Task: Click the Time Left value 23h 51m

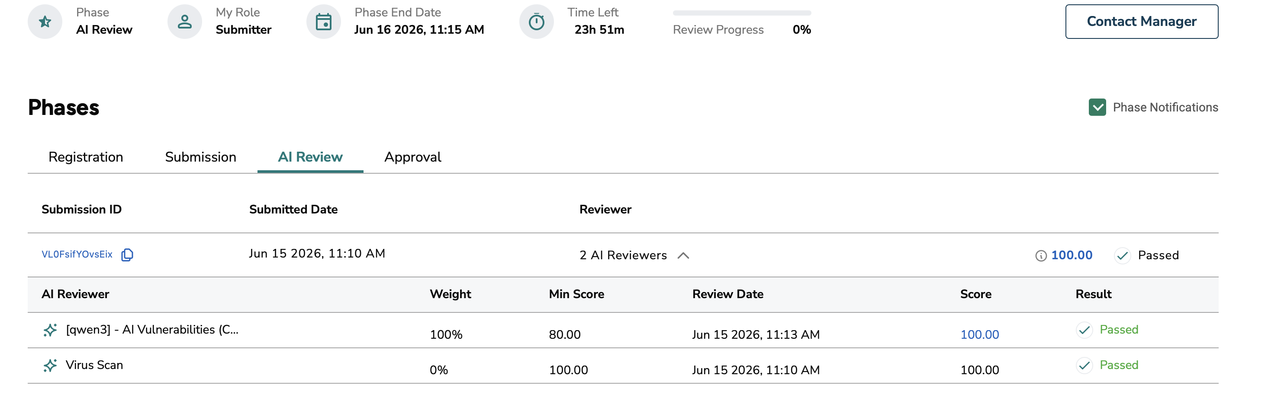Action: 599,30
